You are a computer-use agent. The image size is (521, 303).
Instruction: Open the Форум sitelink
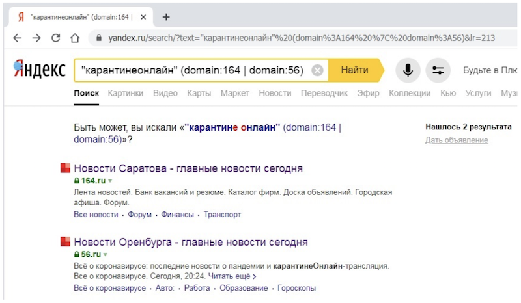139,215
